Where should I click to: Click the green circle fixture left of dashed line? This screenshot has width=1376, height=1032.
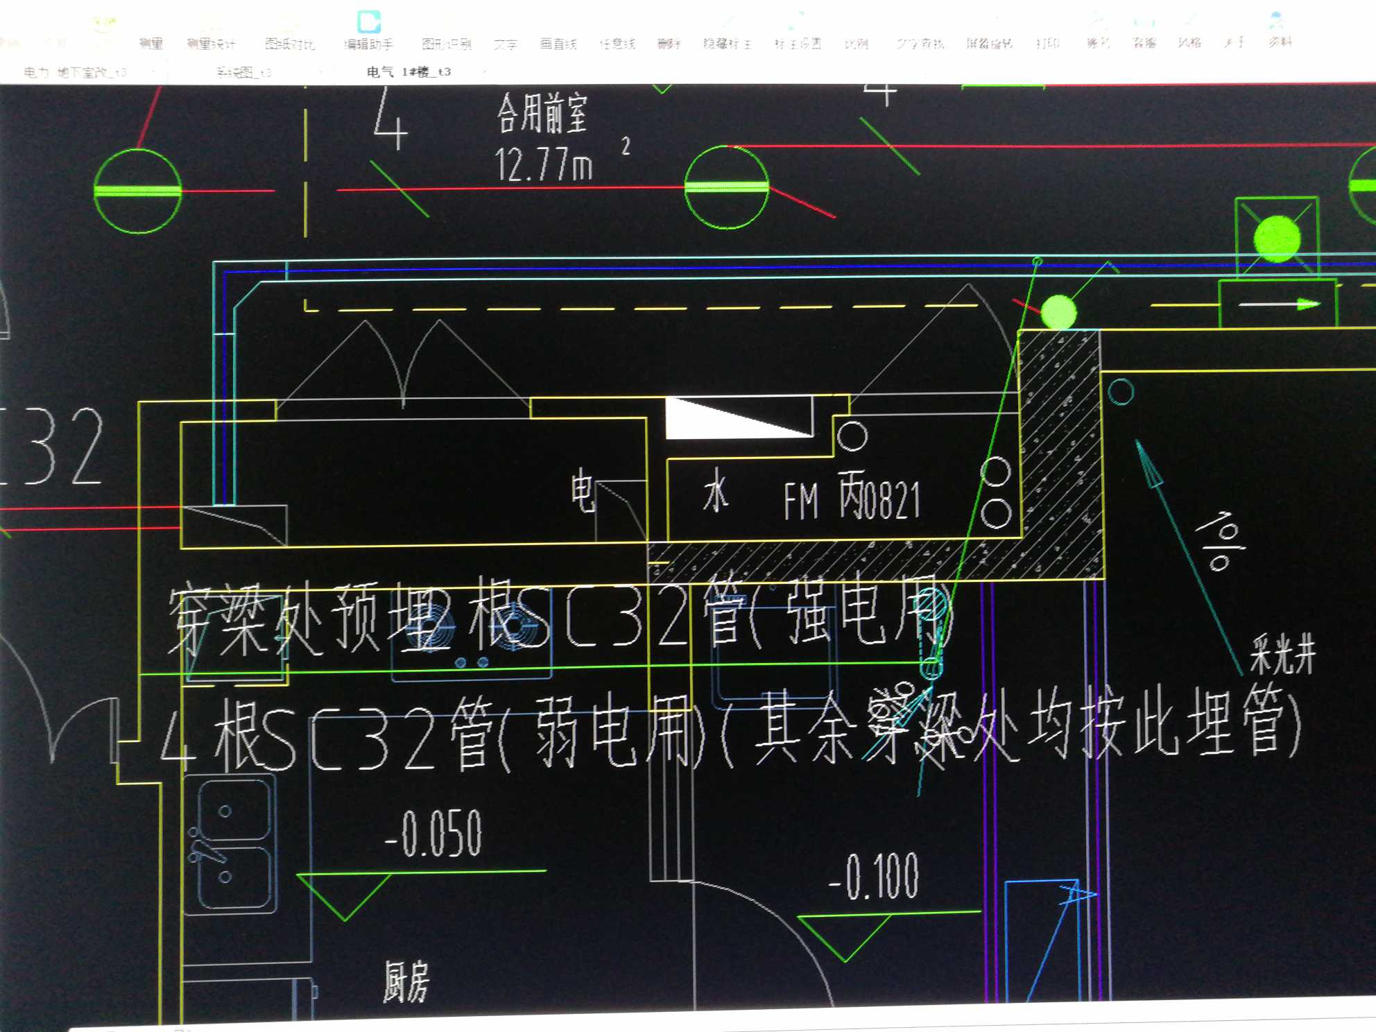pyautogui.click(x=137, y=190)
